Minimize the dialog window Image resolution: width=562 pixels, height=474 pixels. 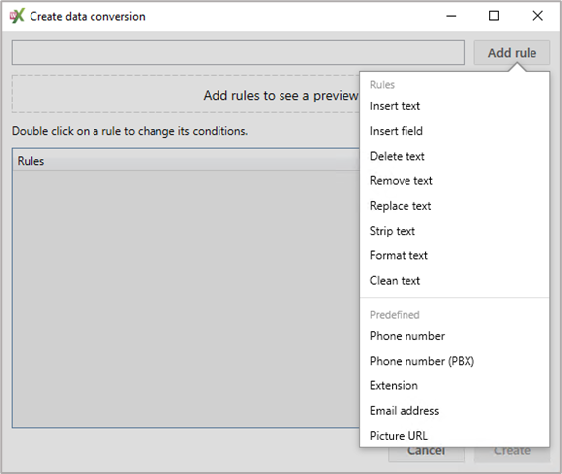click(451, 16)
